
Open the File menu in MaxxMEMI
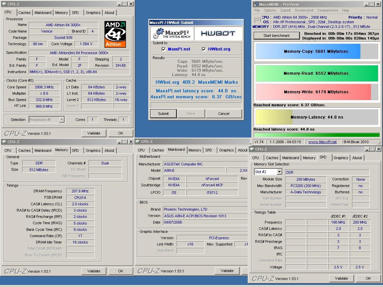click(x=257, y=11)
